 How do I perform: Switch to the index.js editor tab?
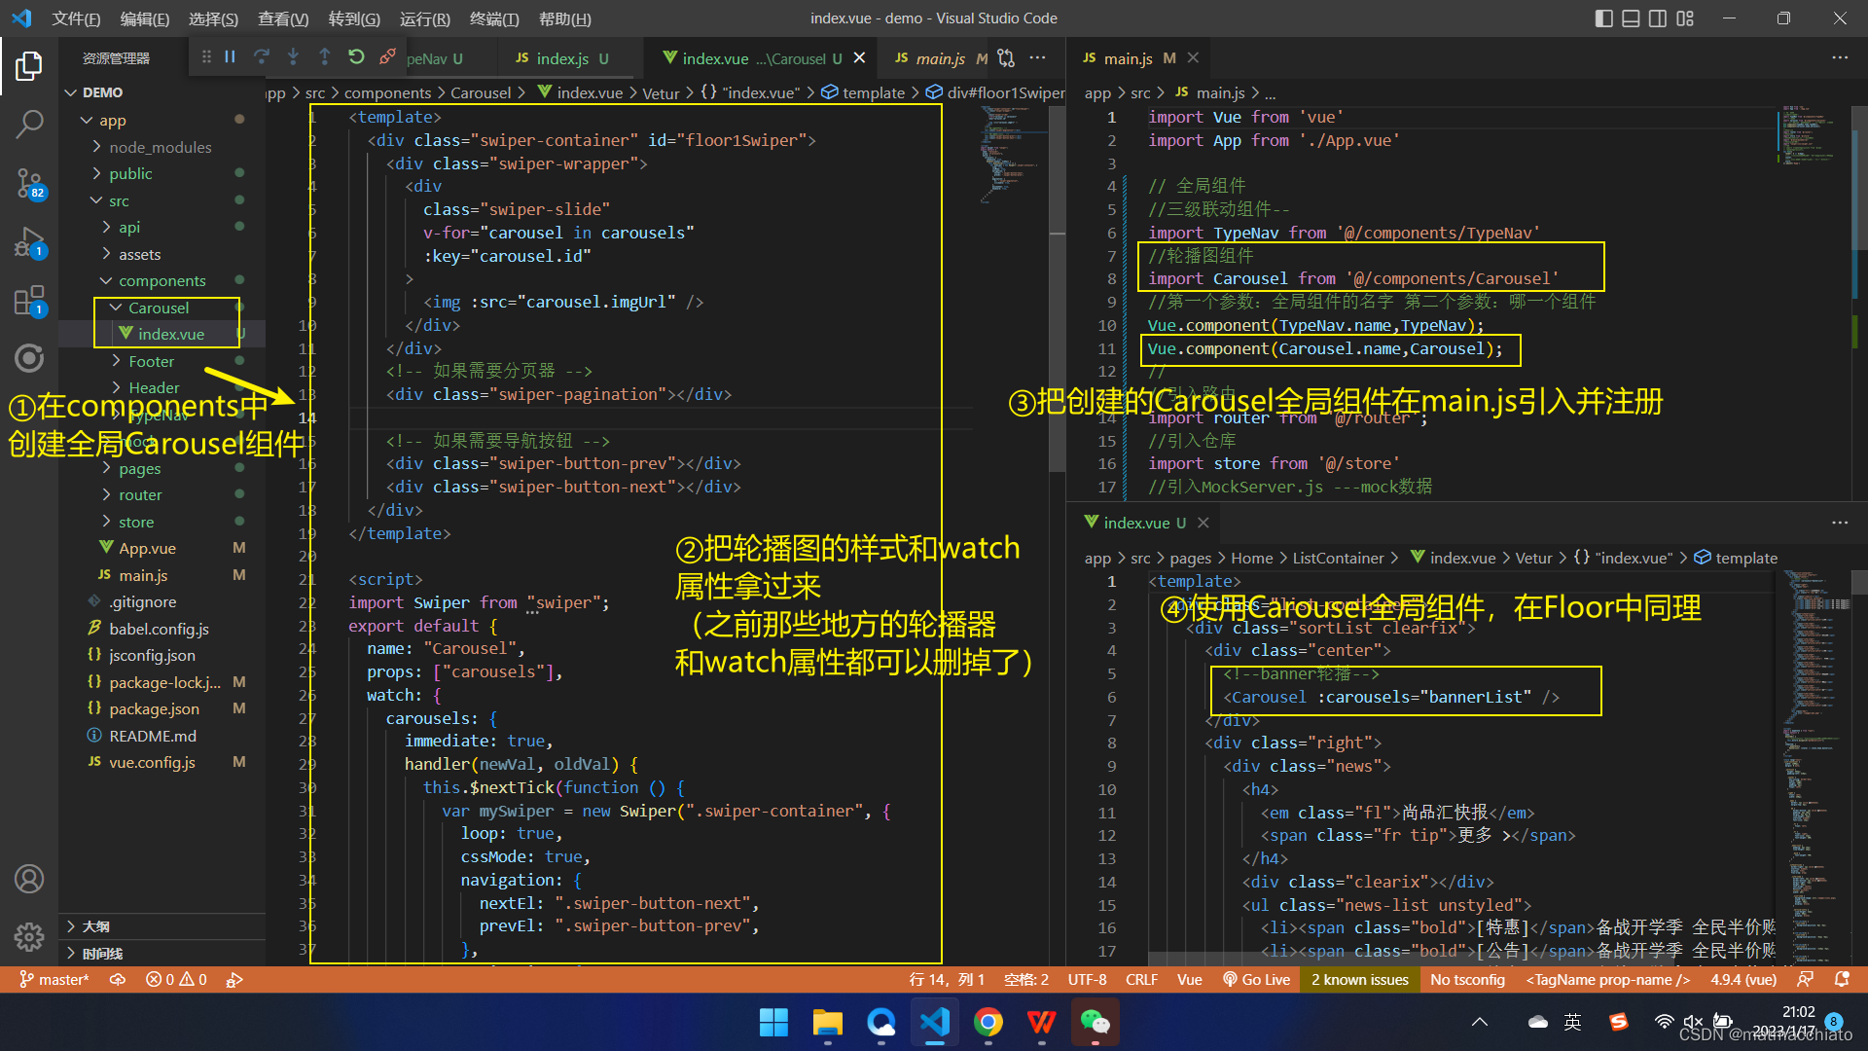tap(561, 58)
